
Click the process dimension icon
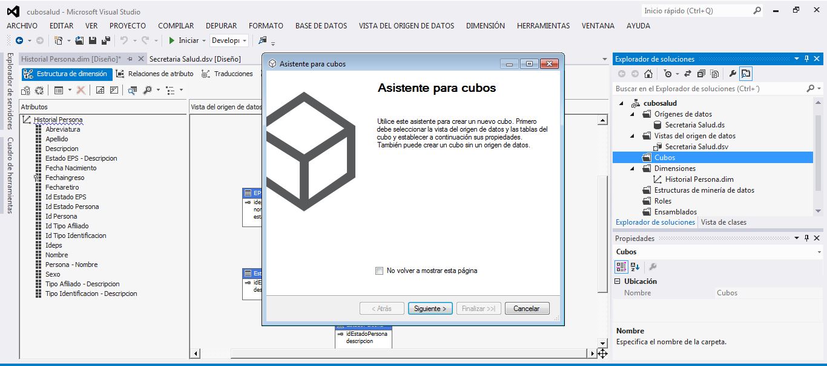(x=39, y=90)
